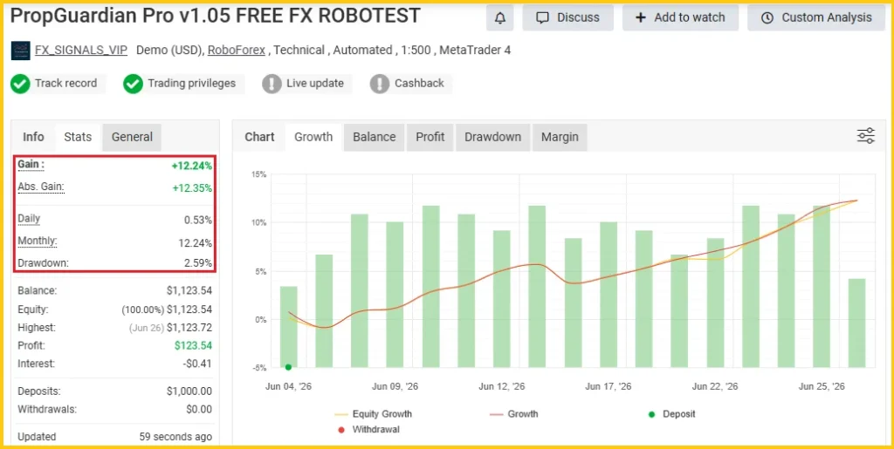The width and height of the screenshot is (894, 449).
Task: Click the Trading privileges check icon
Action: coord(133,84)
